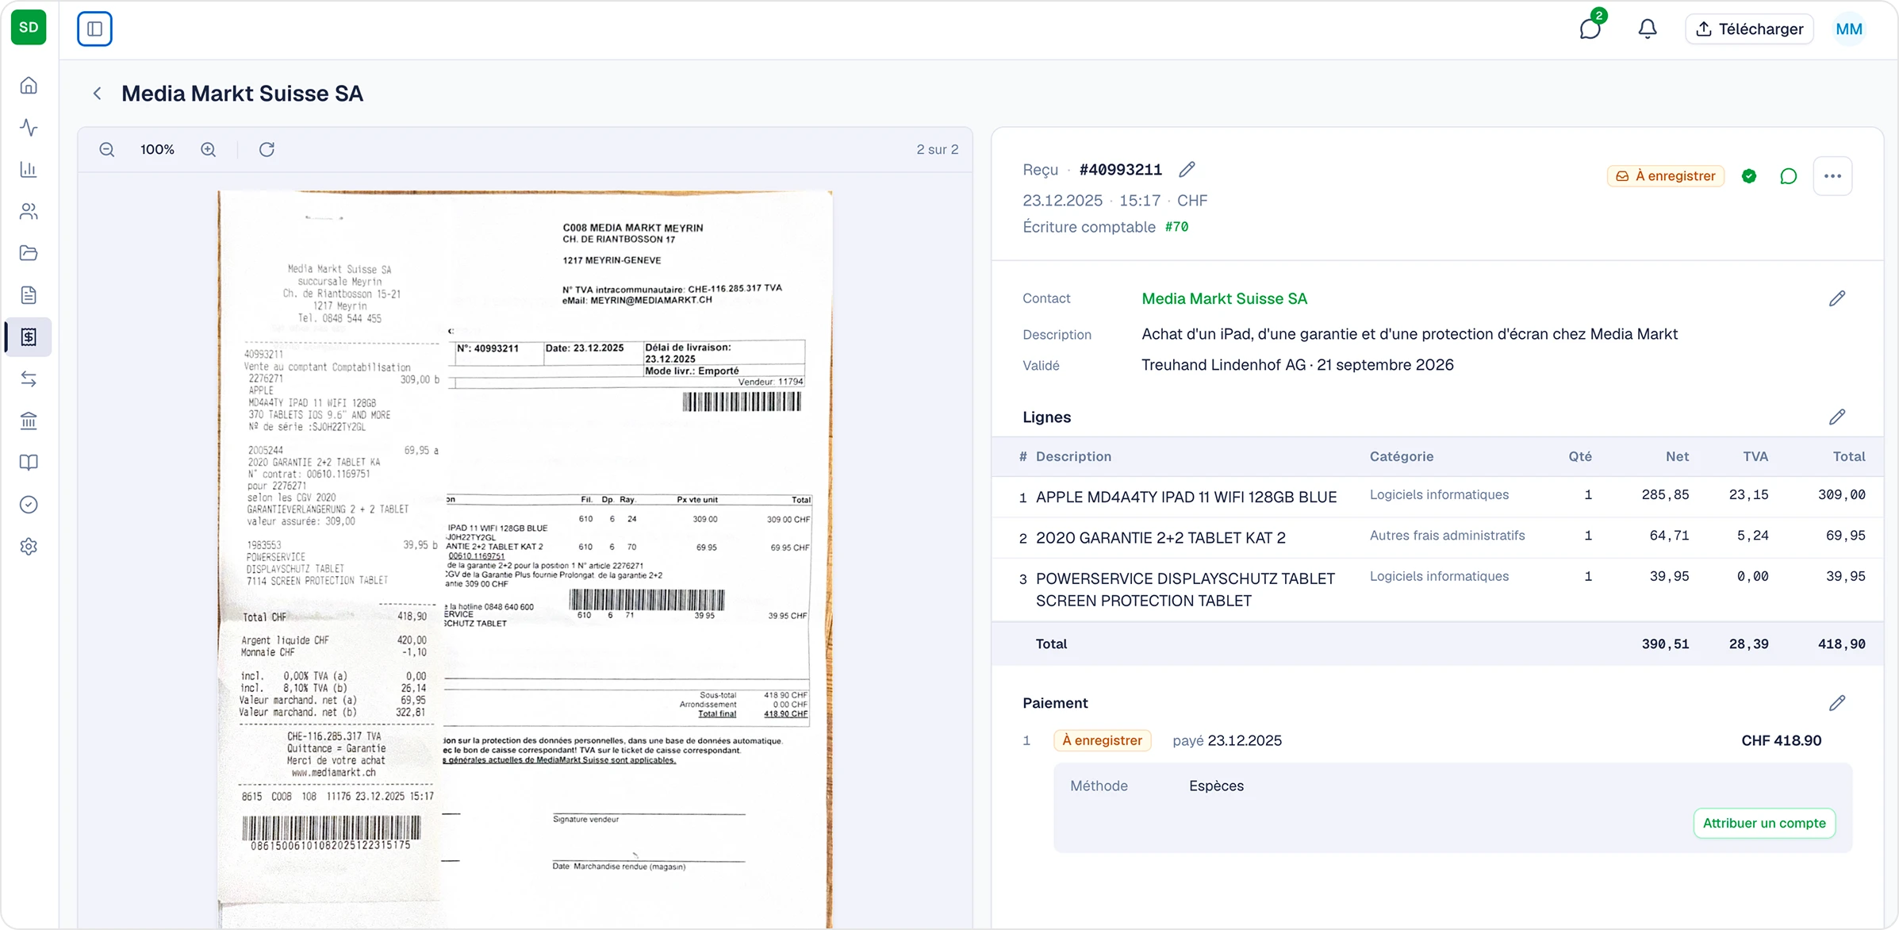Open the folder icon in sidebar
1899x930 pixels.
pyautogui.click(x=29, y=253)
